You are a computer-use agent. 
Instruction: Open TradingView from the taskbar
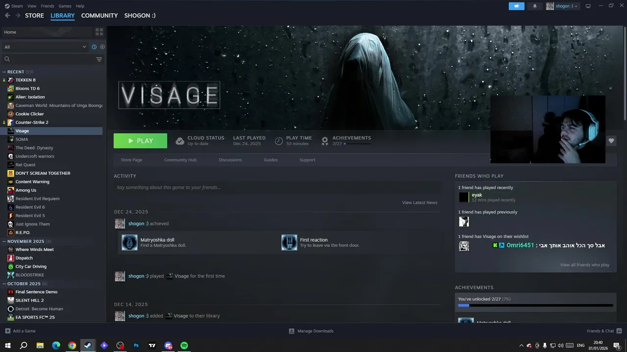click(x=152, y=346)
